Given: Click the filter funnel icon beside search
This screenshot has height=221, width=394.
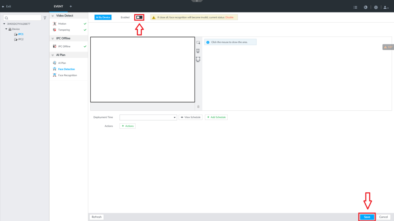Looking at the screenshot, I should pos(45,18).
